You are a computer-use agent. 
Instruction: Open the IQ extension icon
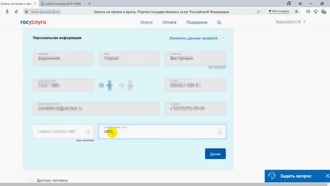pyautogui.click(x=308, y=11)
